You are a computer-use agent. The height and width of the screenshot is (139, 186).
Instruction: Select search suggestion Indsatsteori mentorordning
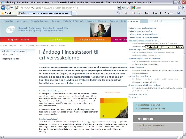point(143,34)
